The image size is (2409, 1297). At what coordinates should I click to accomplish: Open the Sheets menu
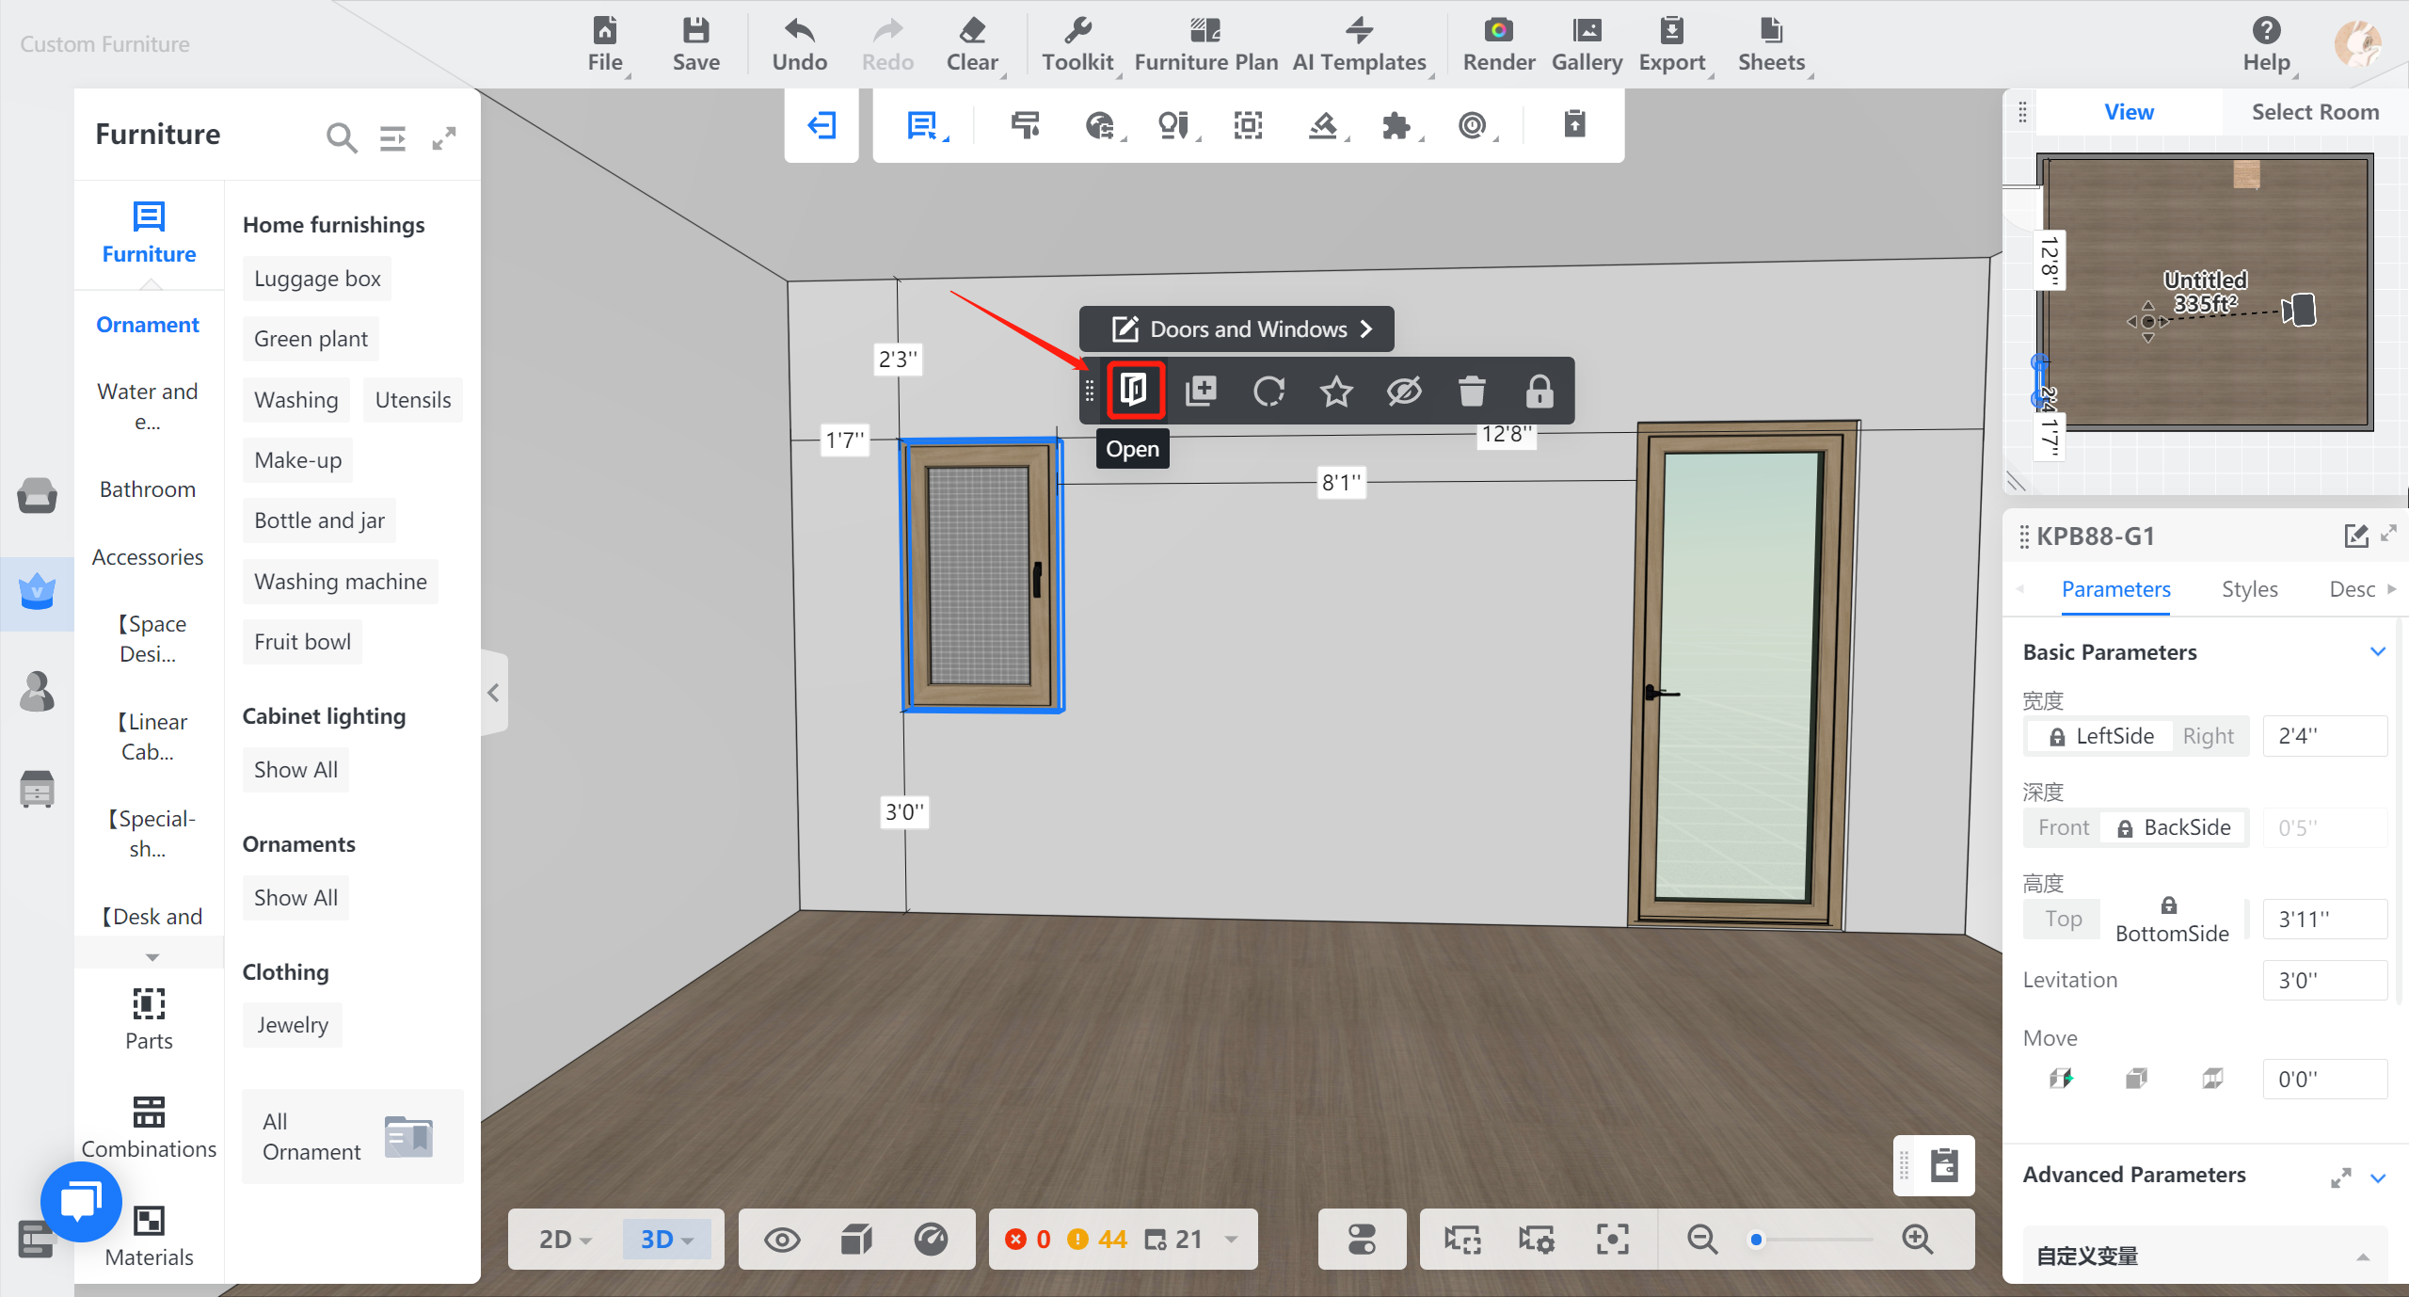pyautogui.click(x=1771, y=44)
